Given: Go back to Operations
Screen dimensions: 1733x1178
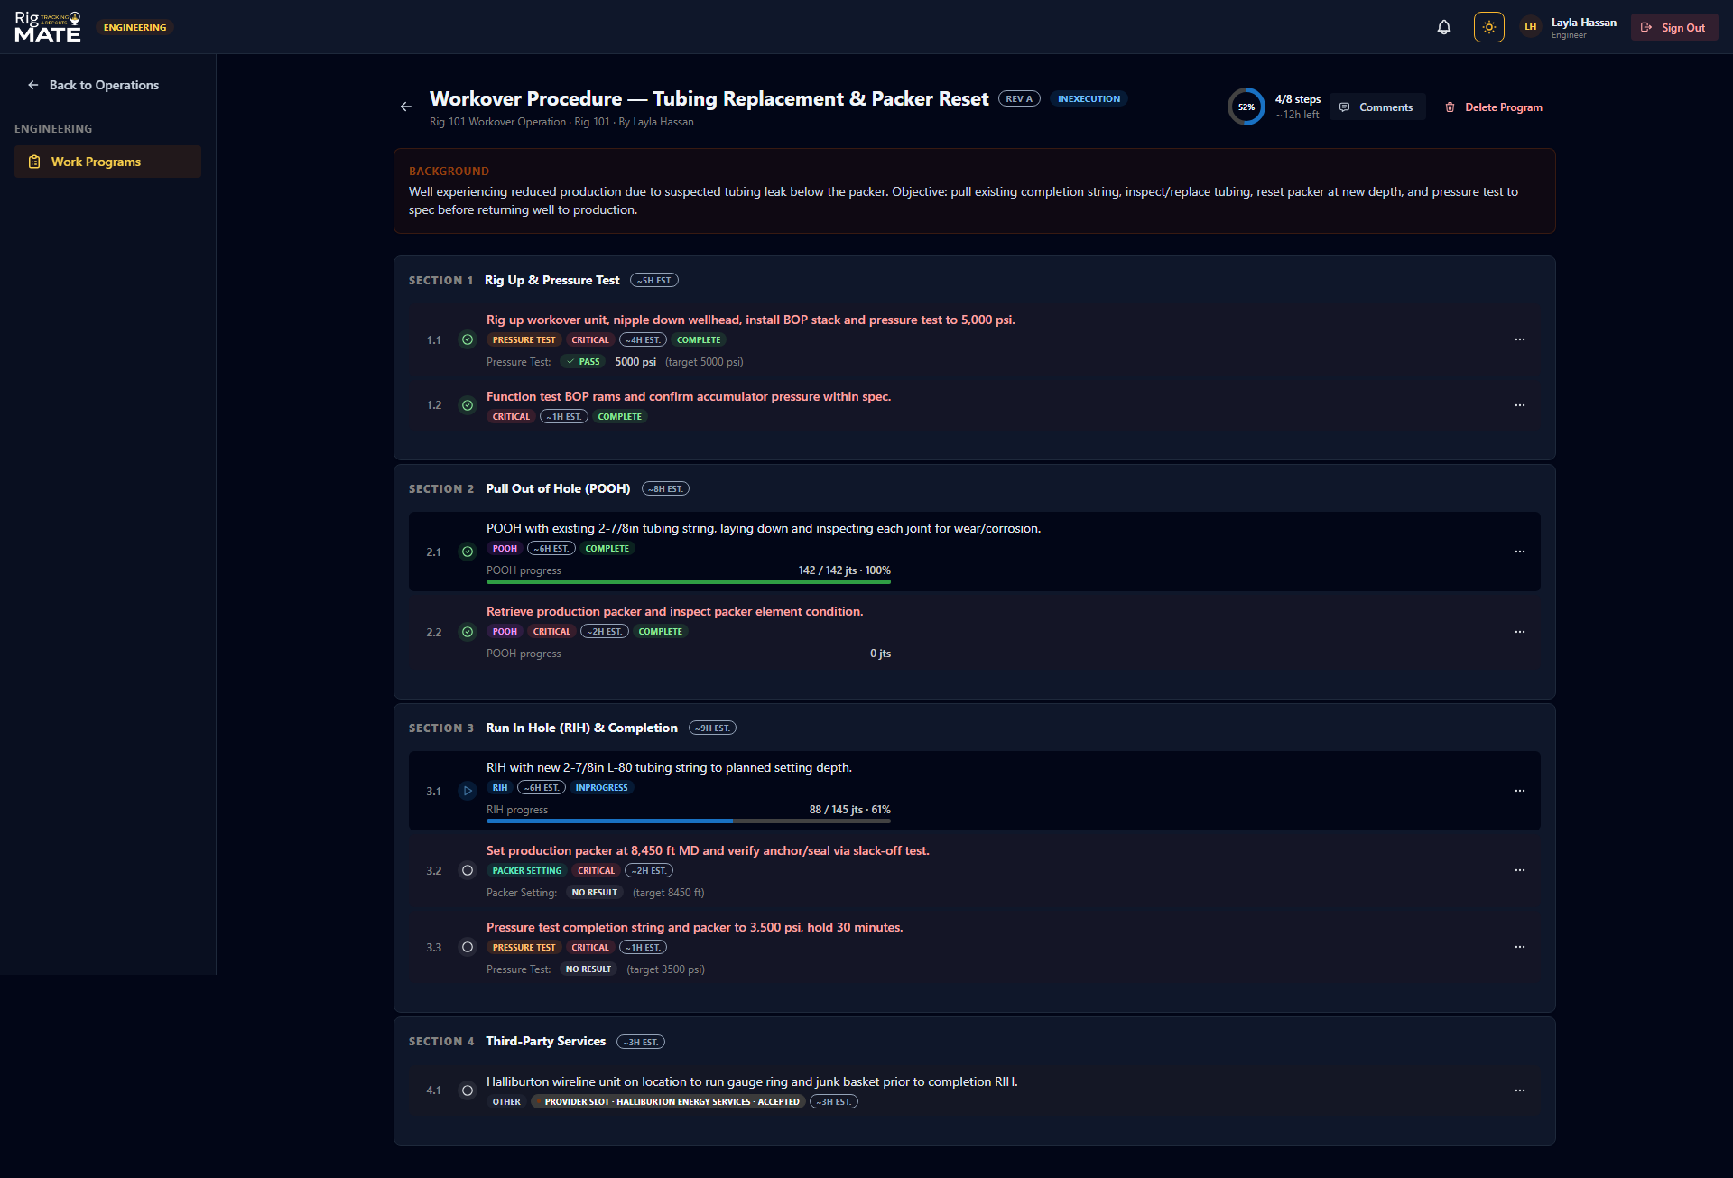Looking at the screenshot, I should [94, 85].
